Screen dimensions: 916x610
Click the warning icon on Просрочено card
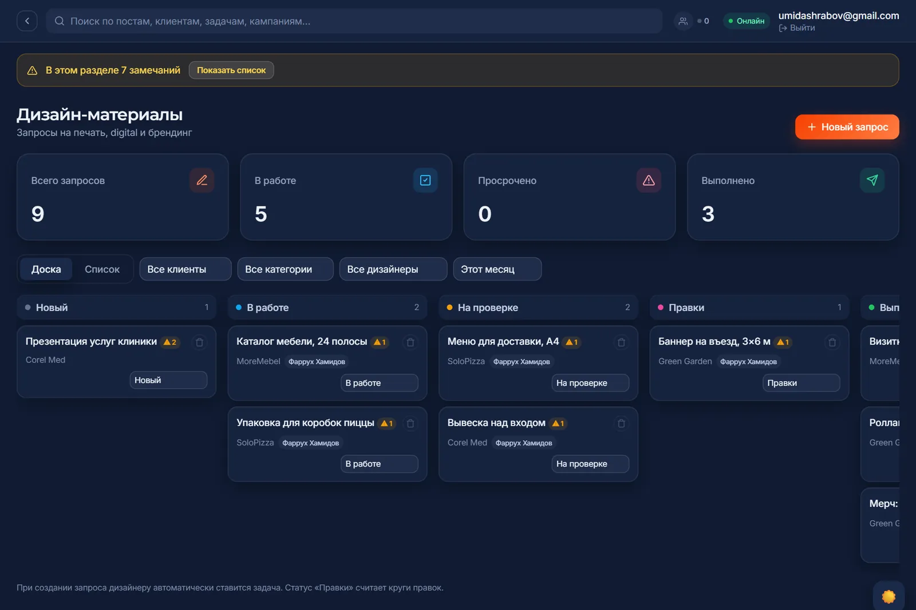coord(649,180)
